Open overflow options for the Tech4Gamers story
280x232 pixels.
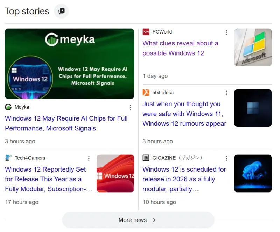89,158
